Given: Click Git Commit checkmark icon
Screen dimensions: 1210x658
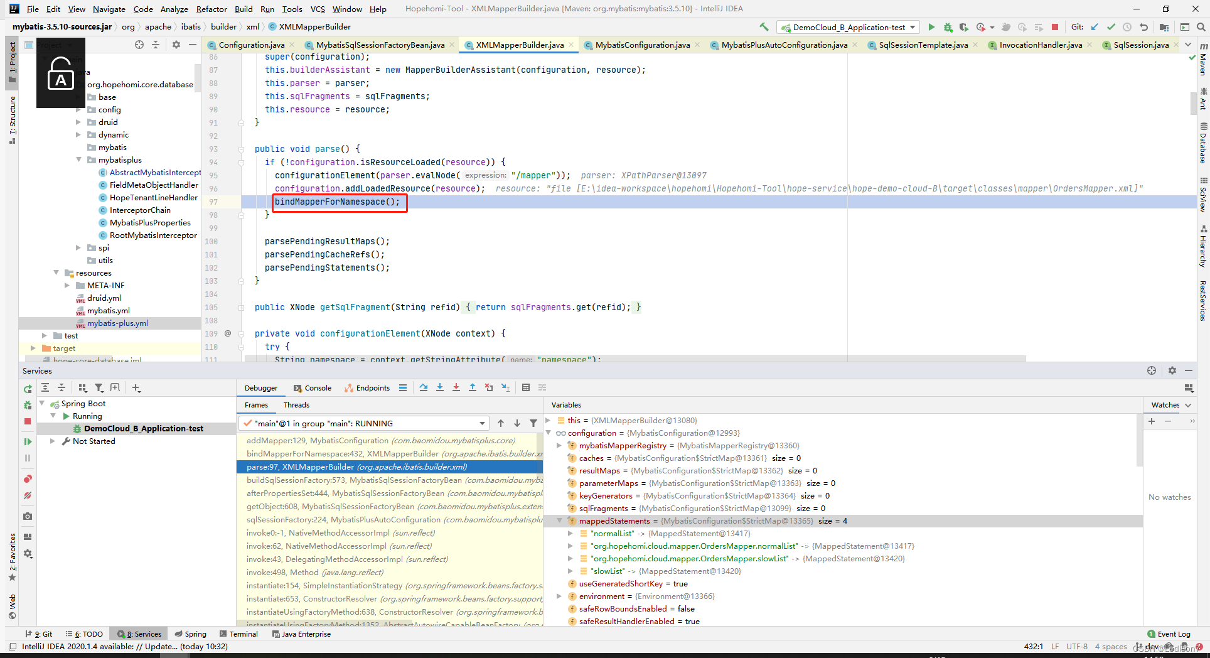Looking at the screenshot, I should click(x=1111, y=27).
